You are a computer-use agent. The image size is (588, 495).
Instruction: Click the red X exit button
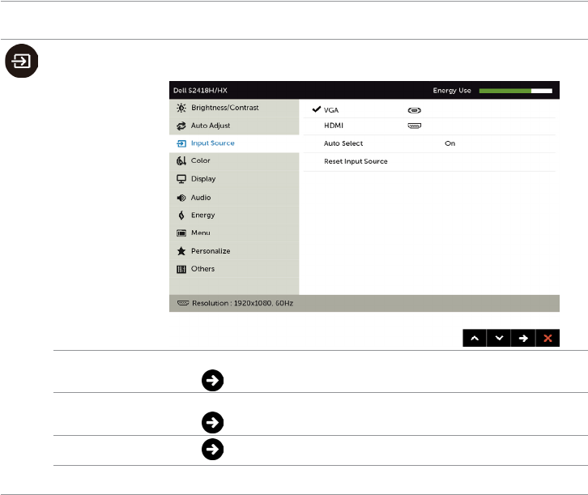point(548,339)
